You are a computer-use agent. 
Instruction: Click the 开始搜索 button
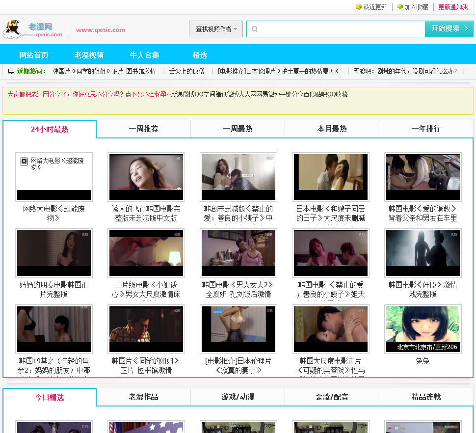(449, 29)
